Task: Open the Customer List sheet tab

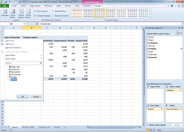Action: pyautogui.click(x=44, y=127)
